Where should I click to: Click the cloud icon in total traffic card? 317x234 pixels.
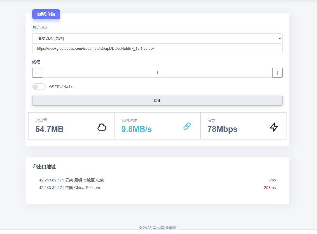point(102,127)
